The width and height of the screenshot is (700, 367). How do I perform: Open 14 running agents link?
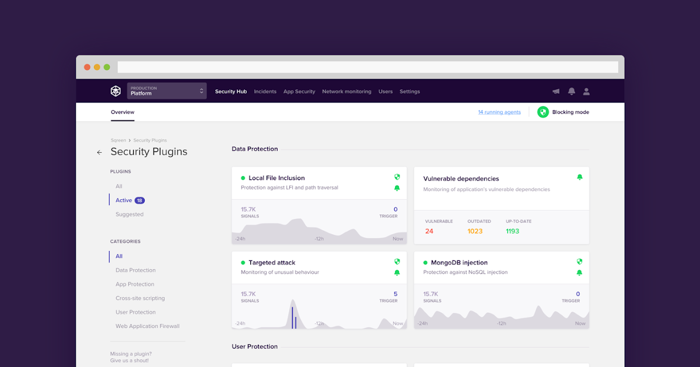click(x=499, y=112)
